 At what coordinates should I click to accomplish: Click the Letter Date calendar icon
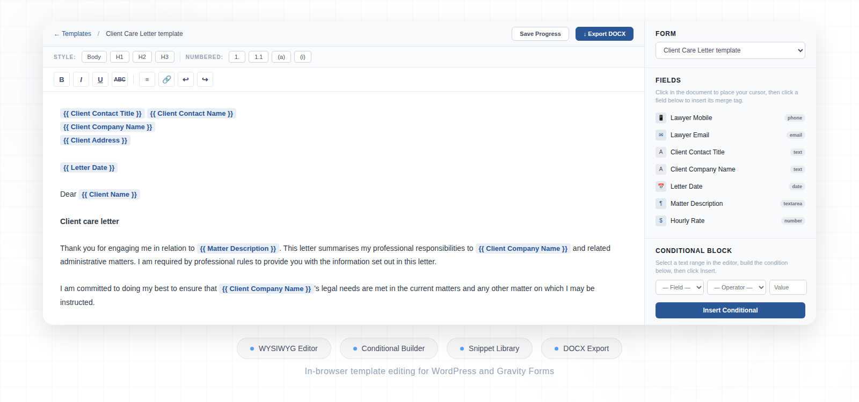[x=661, y=187]
